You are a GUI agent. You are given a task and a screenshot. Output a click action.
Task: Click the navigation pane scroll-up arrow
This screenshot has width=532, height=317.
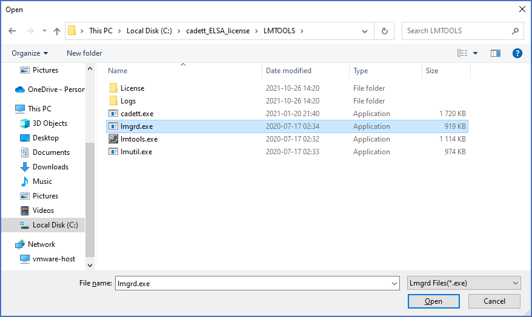[90, 69]
